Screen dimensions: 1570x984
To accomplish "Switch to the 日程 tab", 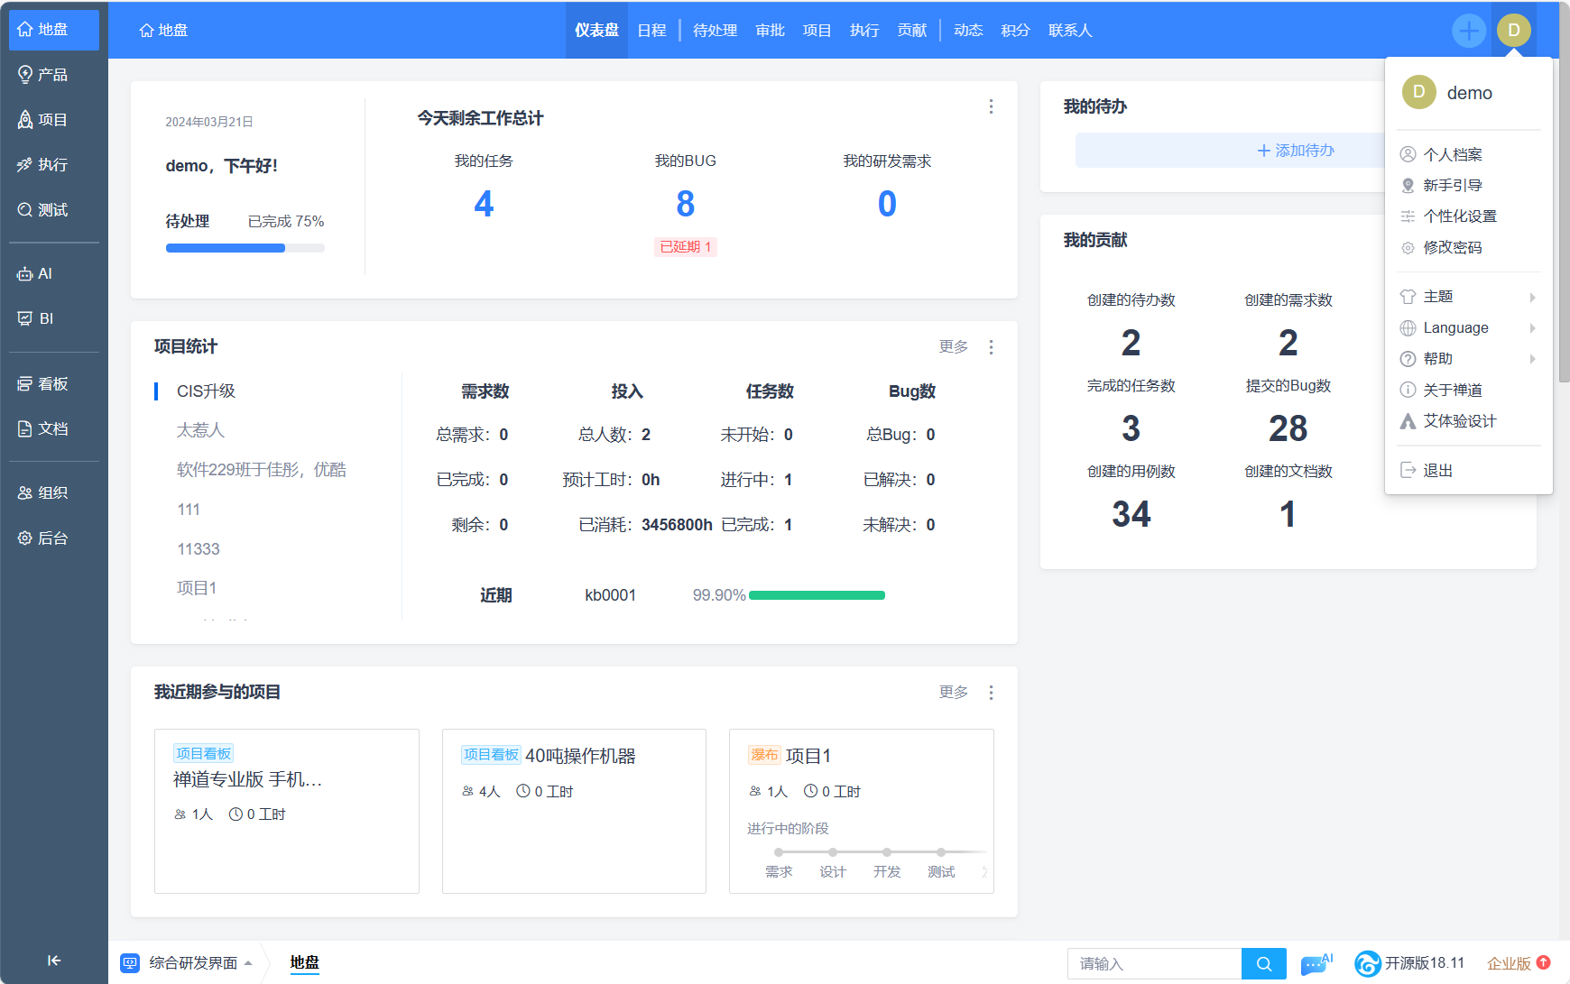I will [651, 31].
